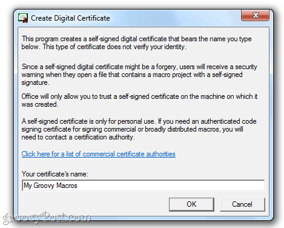The width and height of the screenshot is (284, 228).
Task: Click the paragraph starting "Since a self-signed"
Action: 139,75
